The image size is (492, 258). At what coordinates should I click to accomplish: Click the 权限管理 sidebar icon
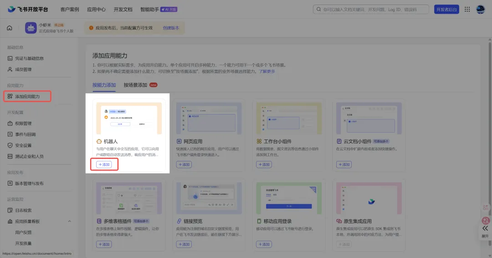10,124
